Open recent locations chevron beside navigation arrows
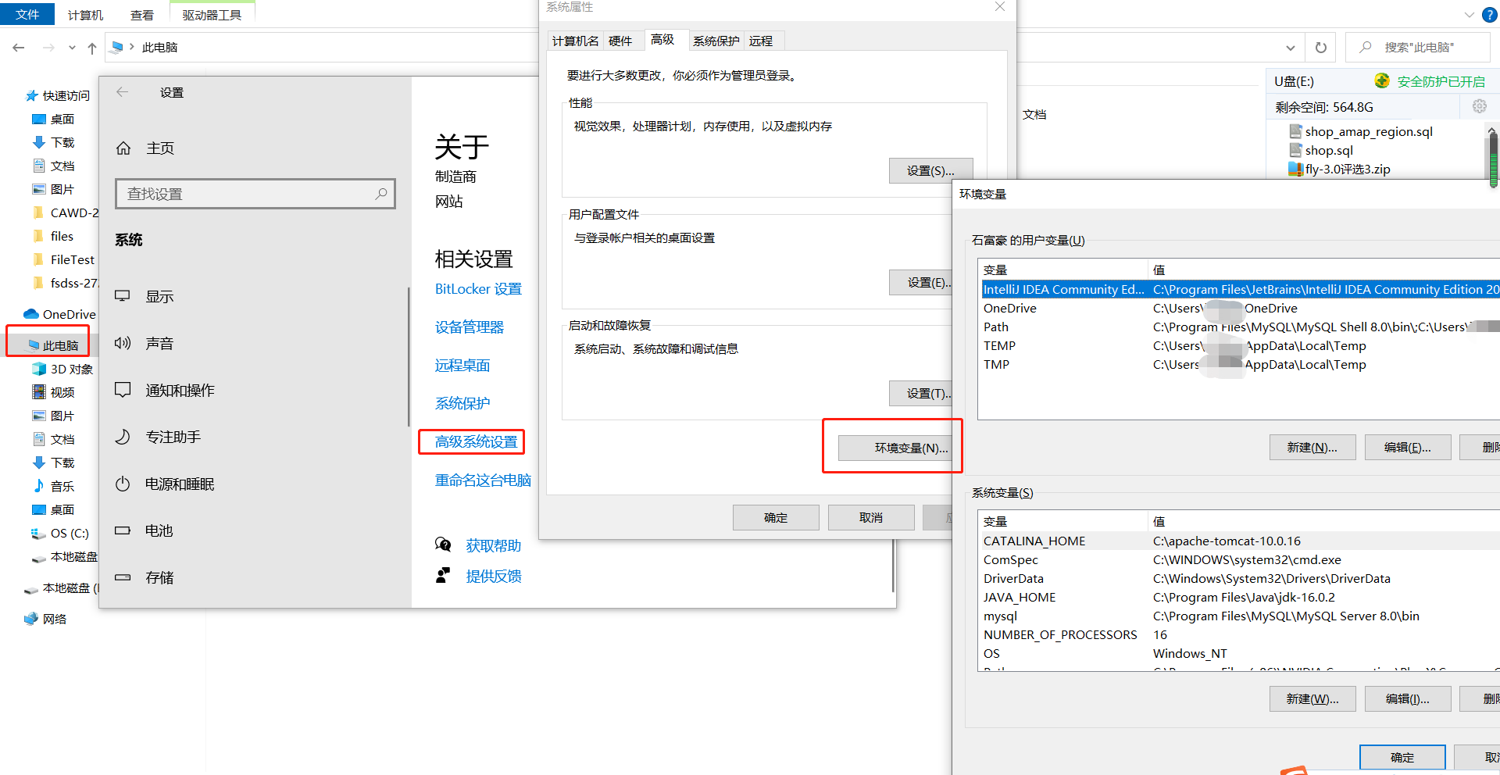This screenshot has width=1500, height=775. click(71, 47)
